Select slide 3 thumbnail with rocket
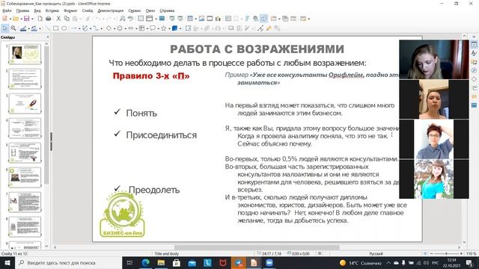 [25, 103]
